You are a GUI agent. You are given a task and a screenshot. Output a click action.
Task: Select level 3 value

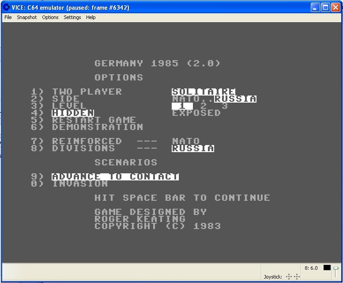225,106
